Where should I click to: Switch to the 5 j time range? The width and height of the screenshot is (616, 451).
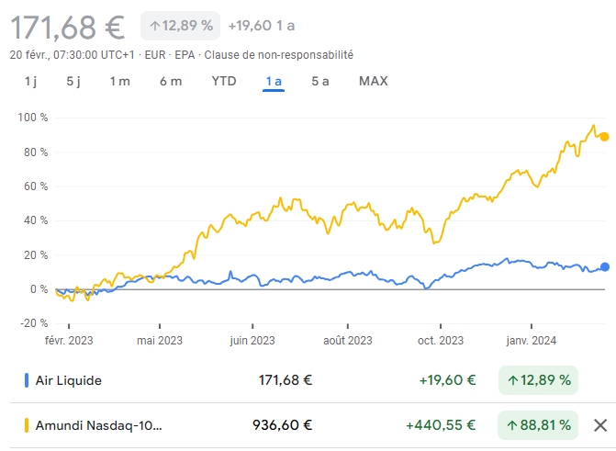[73, 81]
